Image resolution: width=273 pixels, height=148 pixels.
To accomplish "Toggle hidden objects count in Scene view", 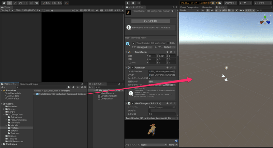I will coord(225,11).
